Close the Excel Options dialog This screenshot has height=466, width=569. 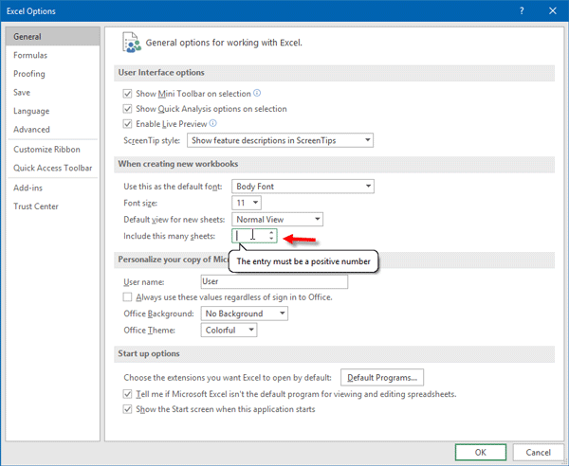[x=553, y=10]
